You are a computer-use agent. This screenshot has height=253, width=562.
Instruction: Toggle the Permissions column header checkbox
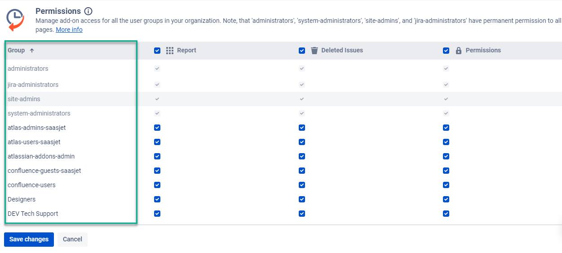(446, 51)
